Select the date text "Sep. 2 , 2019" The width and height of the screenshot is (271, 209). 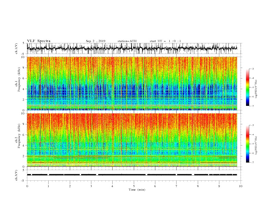click(95, 41)
